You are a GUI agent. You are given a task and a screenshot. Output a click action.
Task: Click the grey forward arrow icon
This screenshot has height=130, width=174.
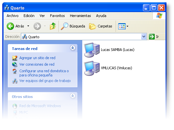tap(37, 26)
